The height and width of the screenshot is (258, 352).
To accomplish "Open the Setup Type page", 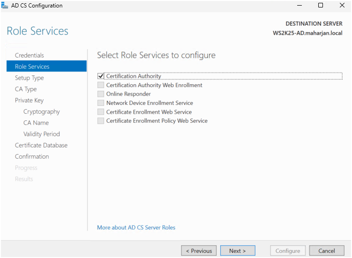I will tap(29, 78).
